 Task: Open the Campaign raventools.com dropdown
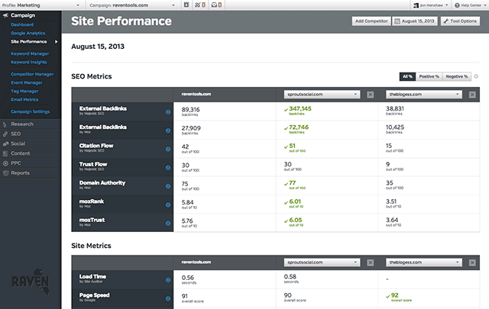pyautogui.click(x=132, y=5)
